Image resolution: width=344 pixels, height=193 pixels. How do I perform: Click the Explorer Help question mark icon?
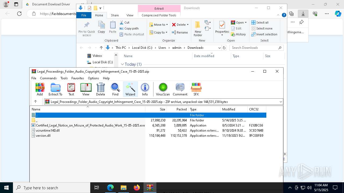pos(284,15)
